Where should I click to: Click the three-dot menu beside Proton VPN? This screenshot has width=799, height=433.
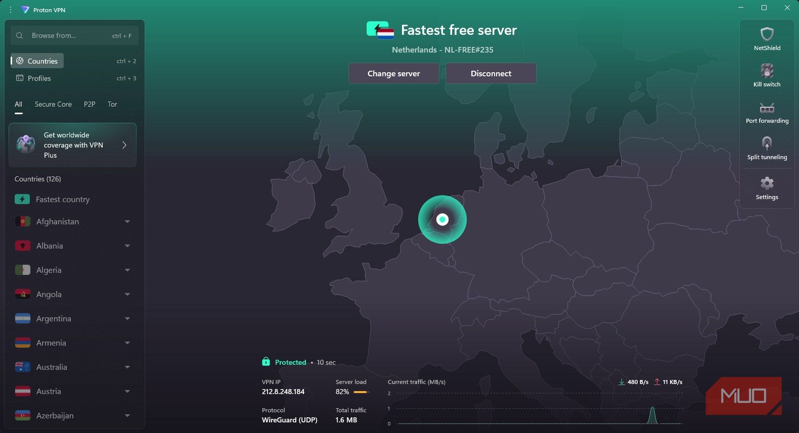click(x=10, y=10)
